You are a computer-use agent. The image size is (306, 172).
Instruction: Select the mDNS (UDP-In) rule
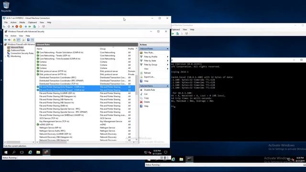tap(46, 124)
